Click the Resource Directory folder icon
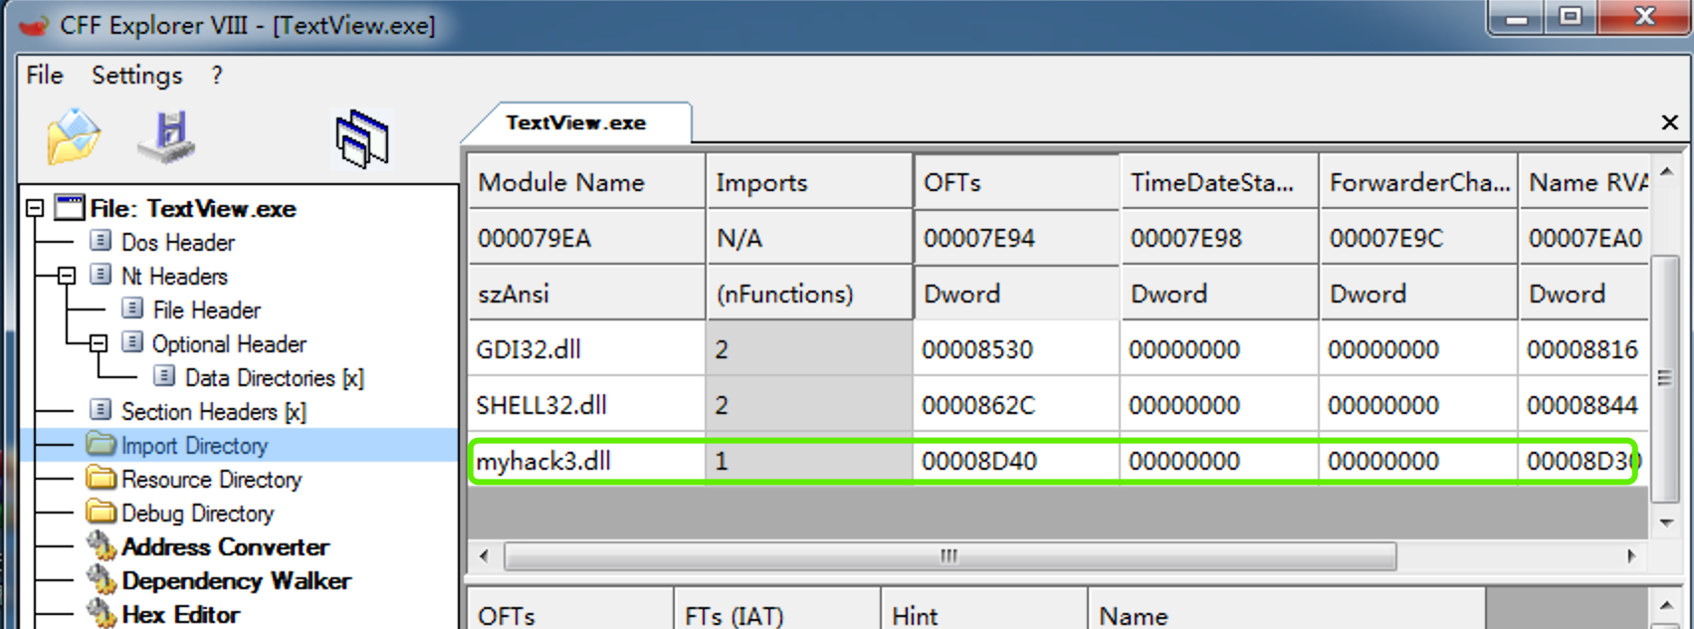The height and width of the screenshot is (629, 1694). [101, 478]
